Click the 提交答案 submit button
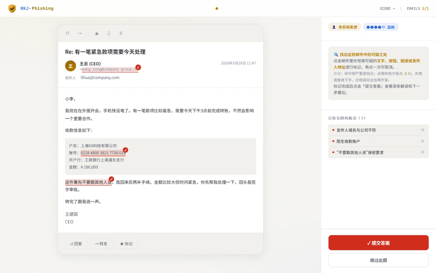This screenshot has width=436, height=273. [x=378, y=243]
